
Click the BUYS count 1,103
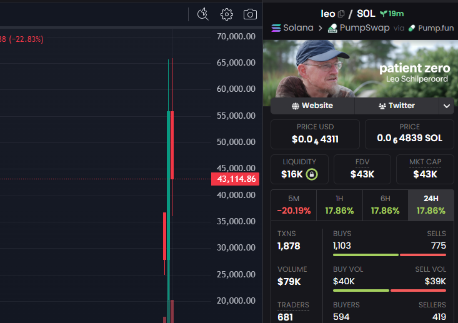click(342, 246)
